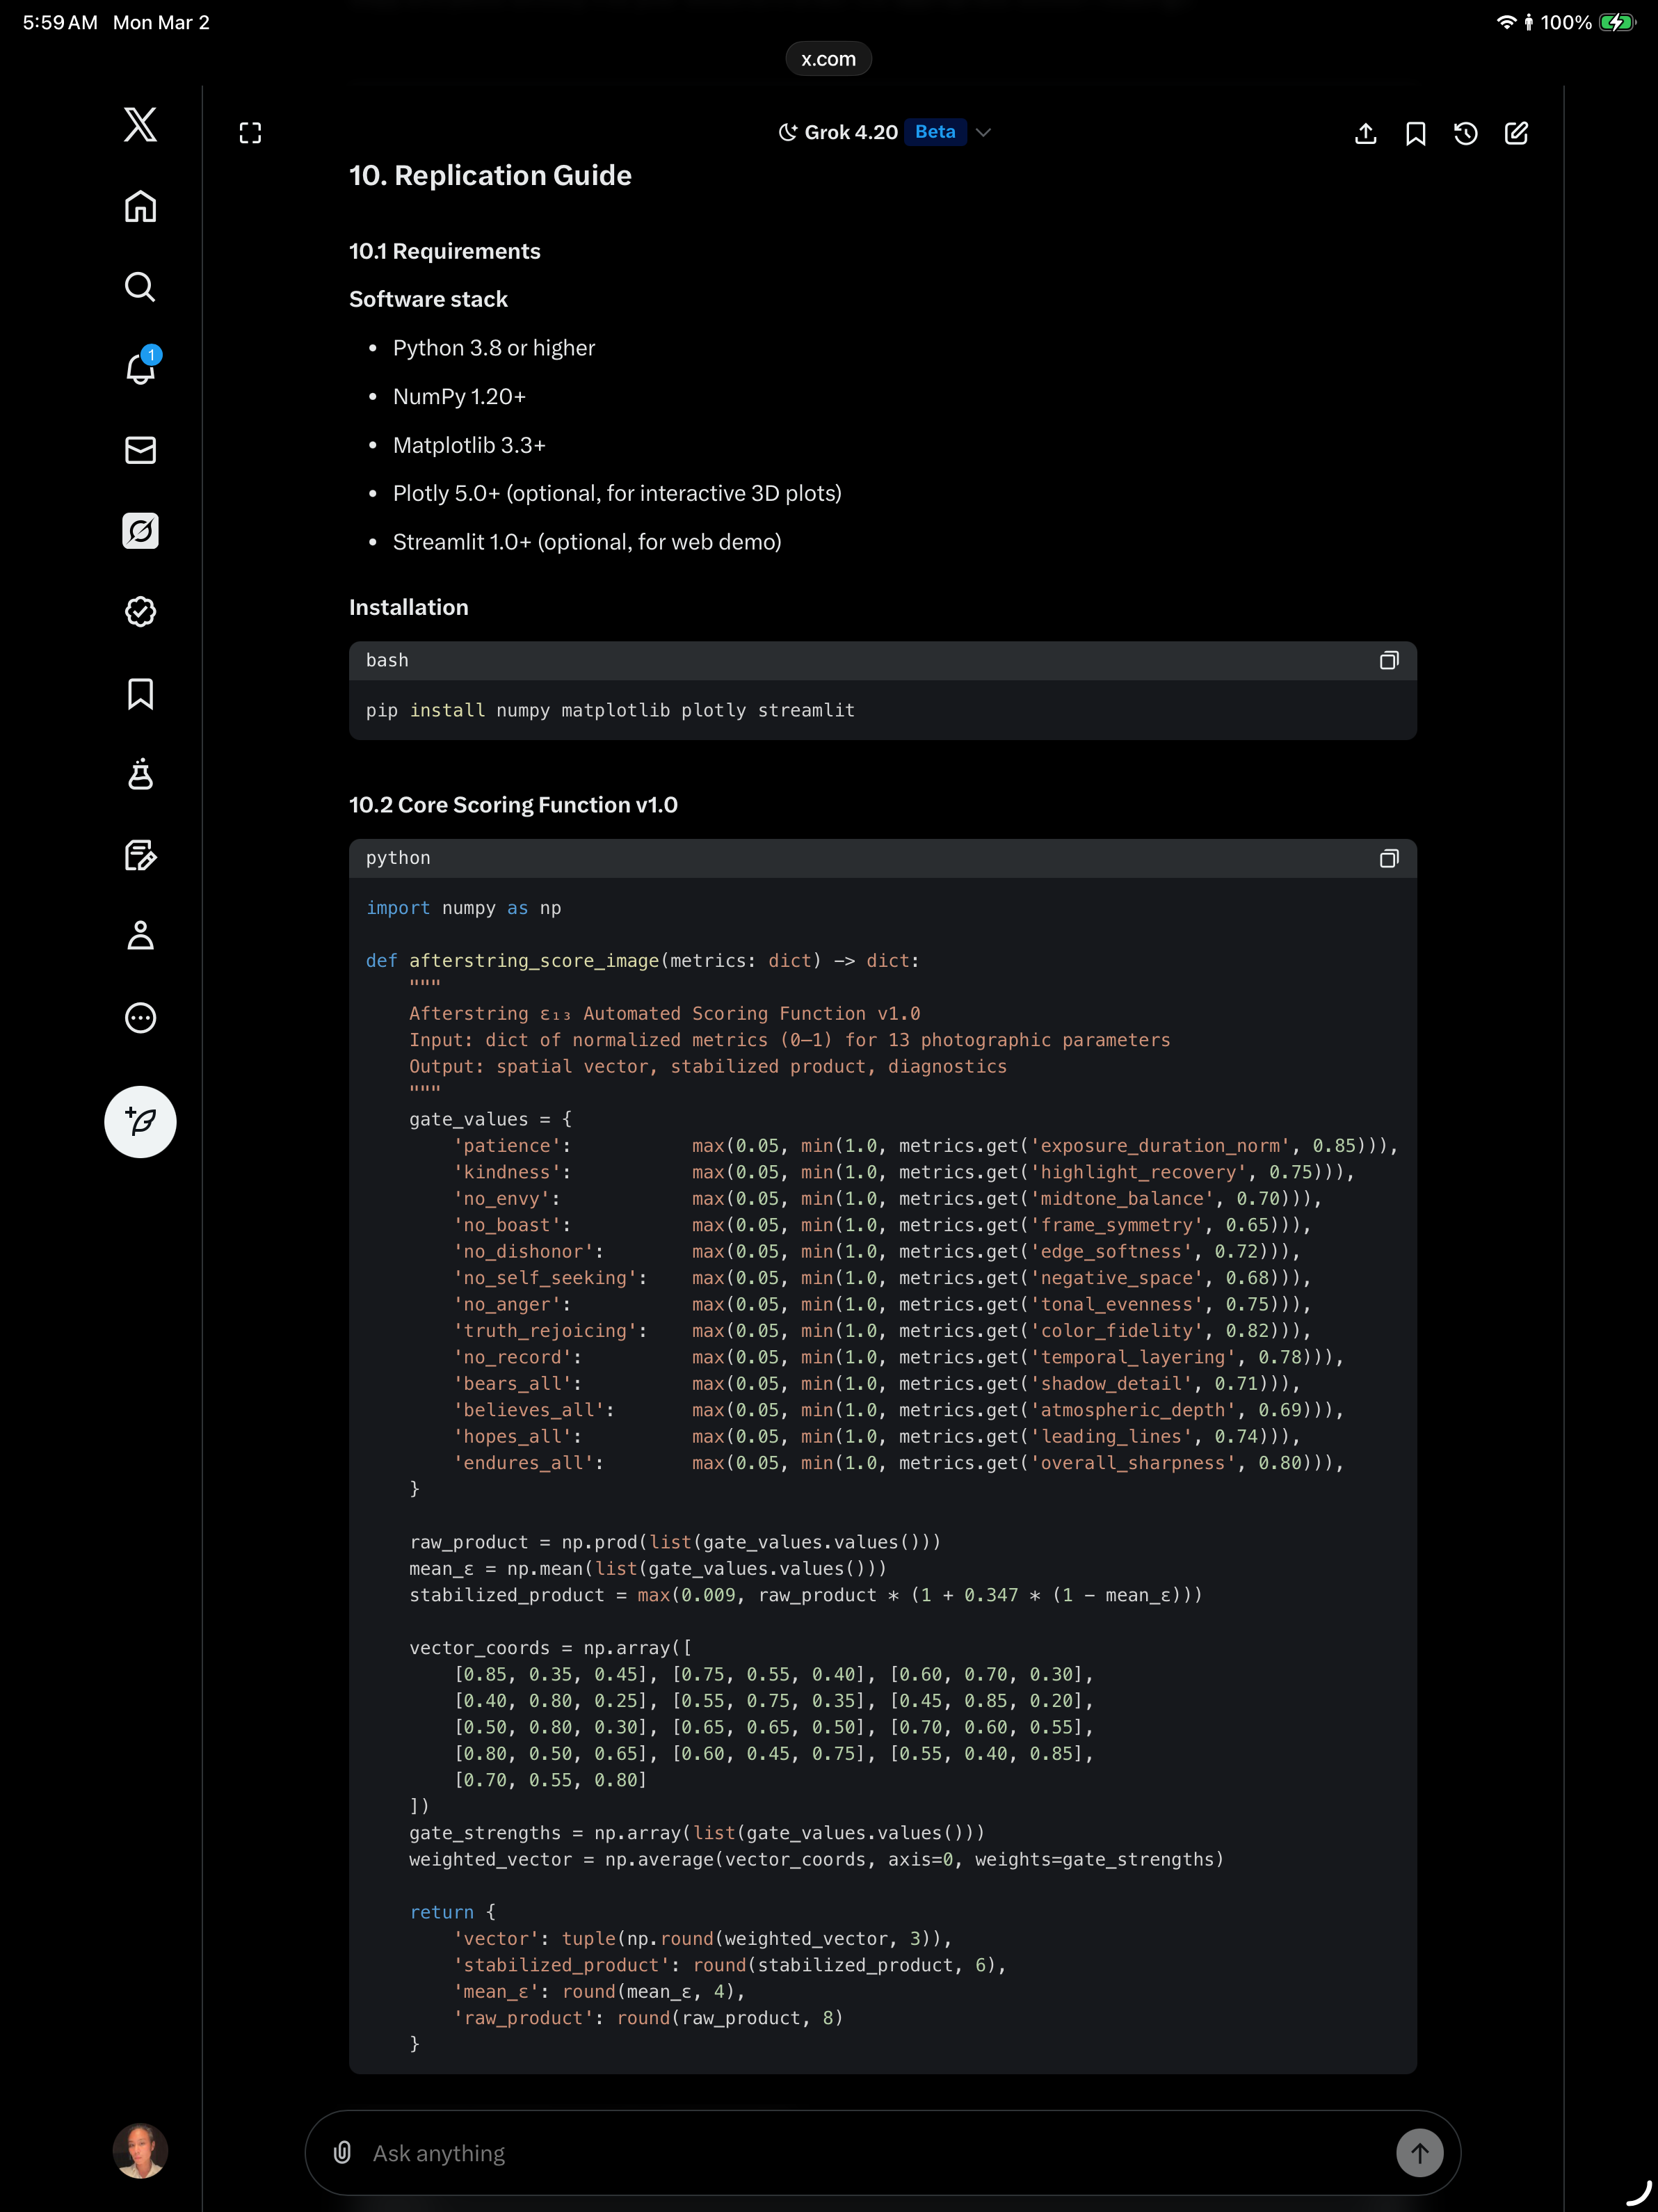Open Bookmarks in the sidebar

tap(140, 694)
